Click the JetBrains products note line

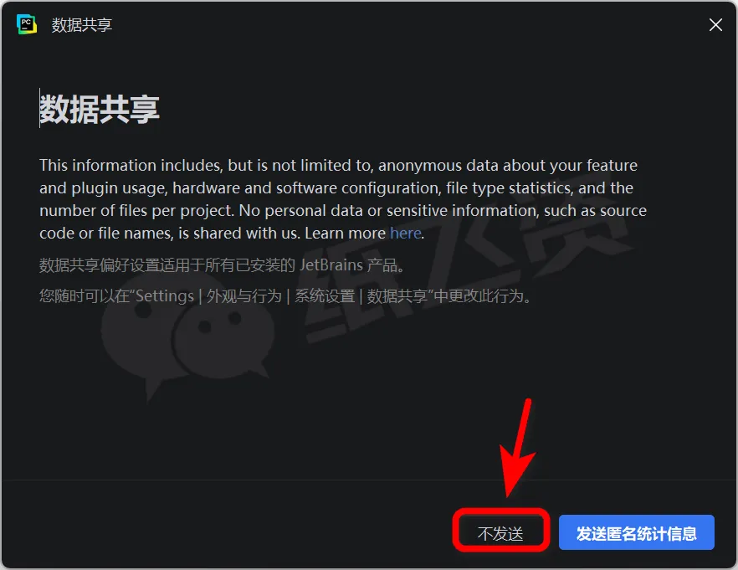[x=222, y=265]
